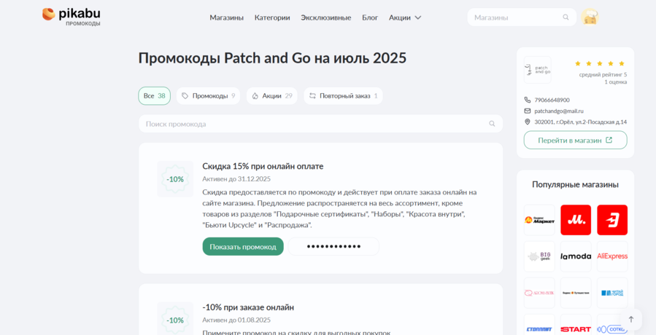Open the Lamoda store tile
Image resolution: width=656 pixels, height=335 pixels.
coord(576,256)
